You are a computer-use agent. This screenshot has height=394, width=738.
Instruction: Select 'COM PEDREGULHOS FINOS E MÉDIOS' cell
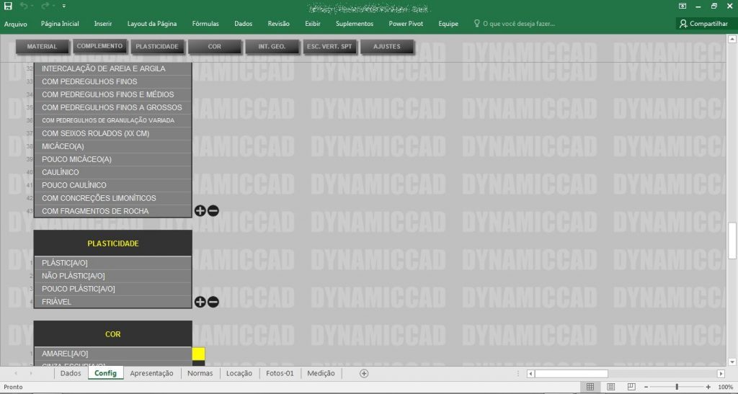(113, 94)
